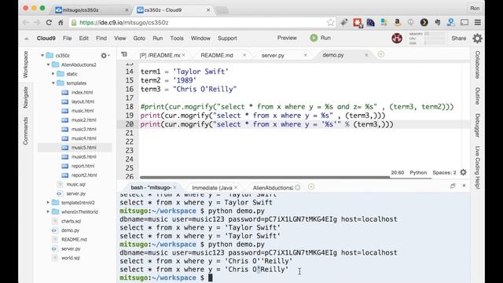Open the Edit menu
The height and width of the screenshot is (283, 503).
coord(84,39)
